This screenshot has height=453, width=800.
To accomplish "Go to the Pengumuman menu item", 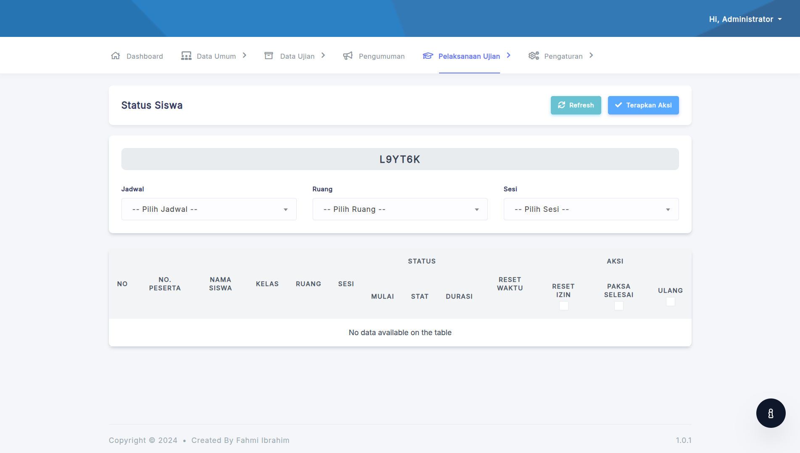I will [x=382, y=56].
